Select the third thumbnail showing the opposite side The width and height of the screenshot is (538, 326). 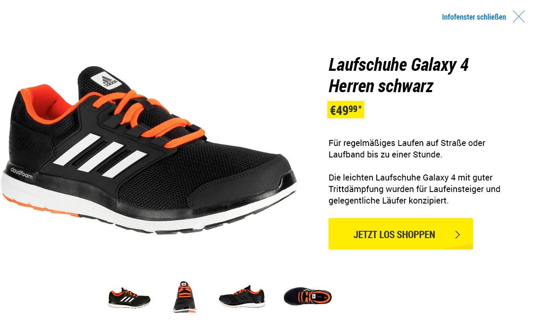pyautogui.click(x=242, y=297)
